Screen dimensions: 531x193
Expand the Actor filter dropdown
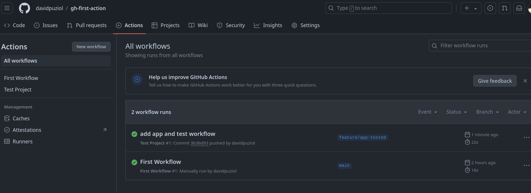517,112
